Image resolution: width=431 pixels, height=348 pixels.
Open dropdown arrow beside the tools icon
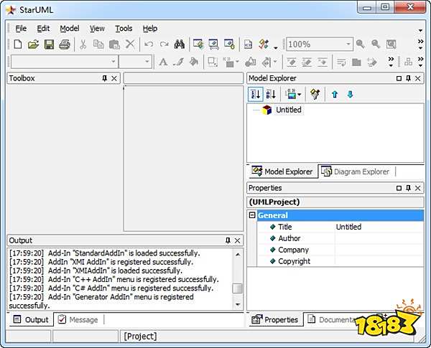pyautogui.click(x=276, y=48)
